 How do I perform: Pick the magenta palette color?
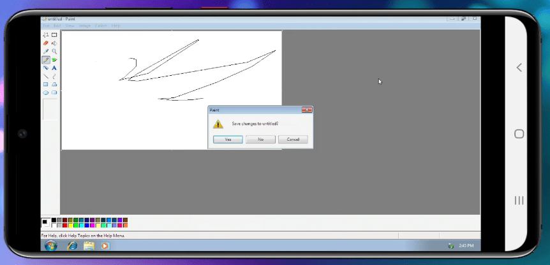click(x=93, y=225)
